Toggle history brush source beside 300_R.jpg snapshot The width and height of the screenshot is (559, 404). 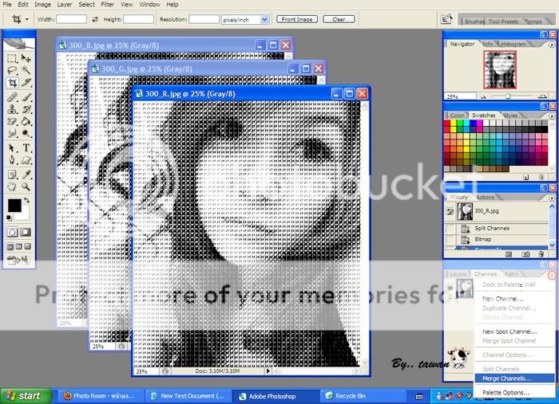coord(450,212)
